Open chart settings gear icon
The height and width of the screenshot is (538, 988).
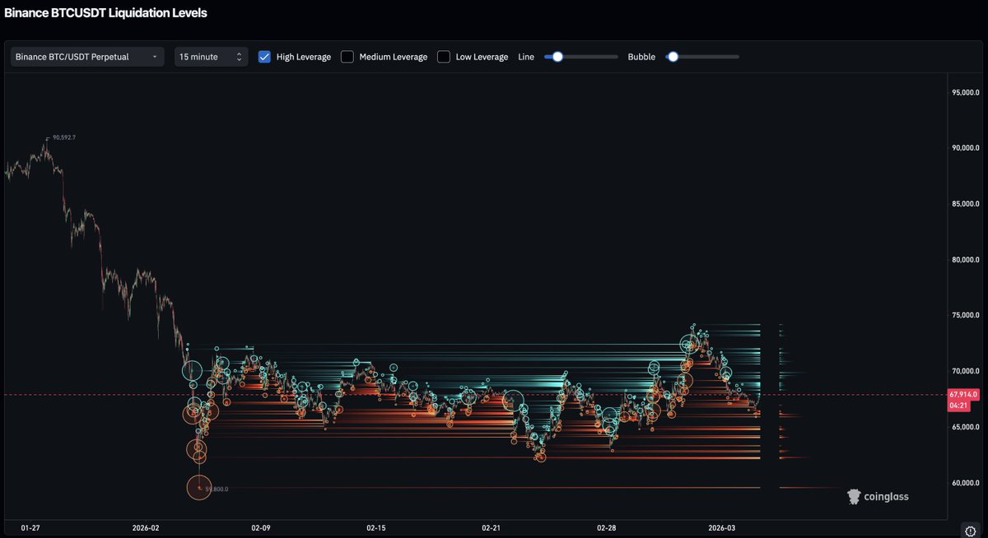(970, 530)
